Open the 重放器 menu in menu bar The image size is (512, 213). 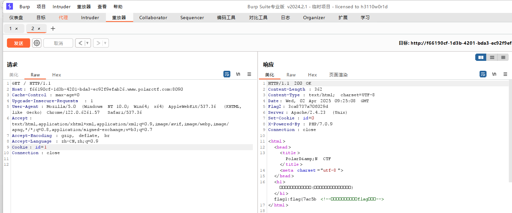pos(84,7)
